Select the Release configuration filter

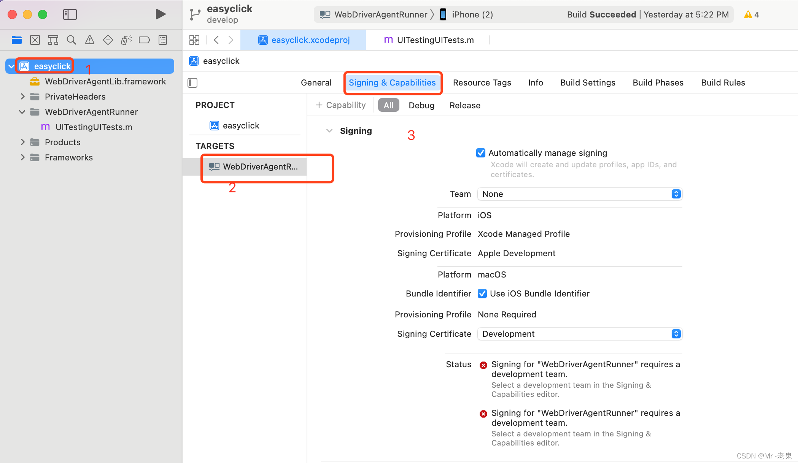[x=465, y=105]
